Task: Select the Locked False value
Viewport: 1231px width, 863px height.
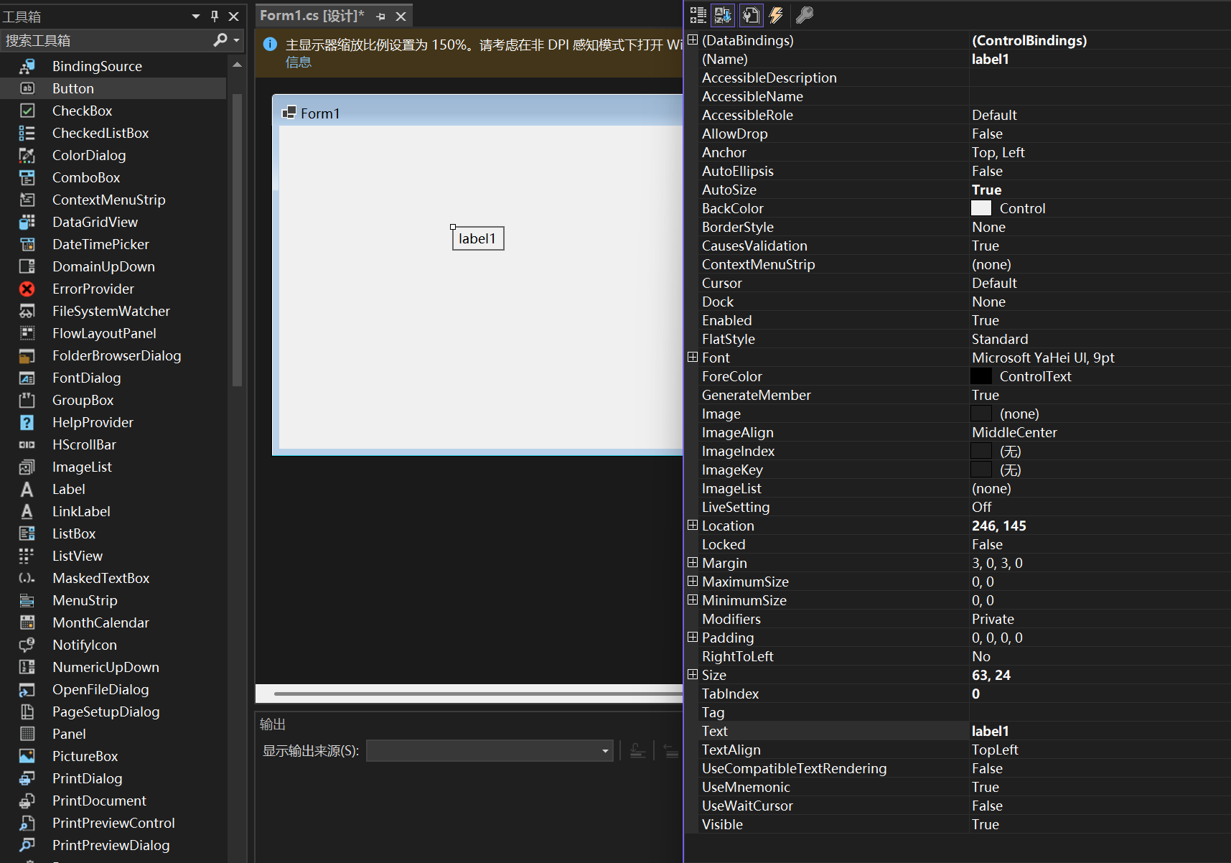Action: [988, 544]
